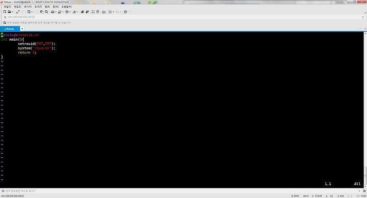Expand the Open session dropdown arrow

(13, 12)
